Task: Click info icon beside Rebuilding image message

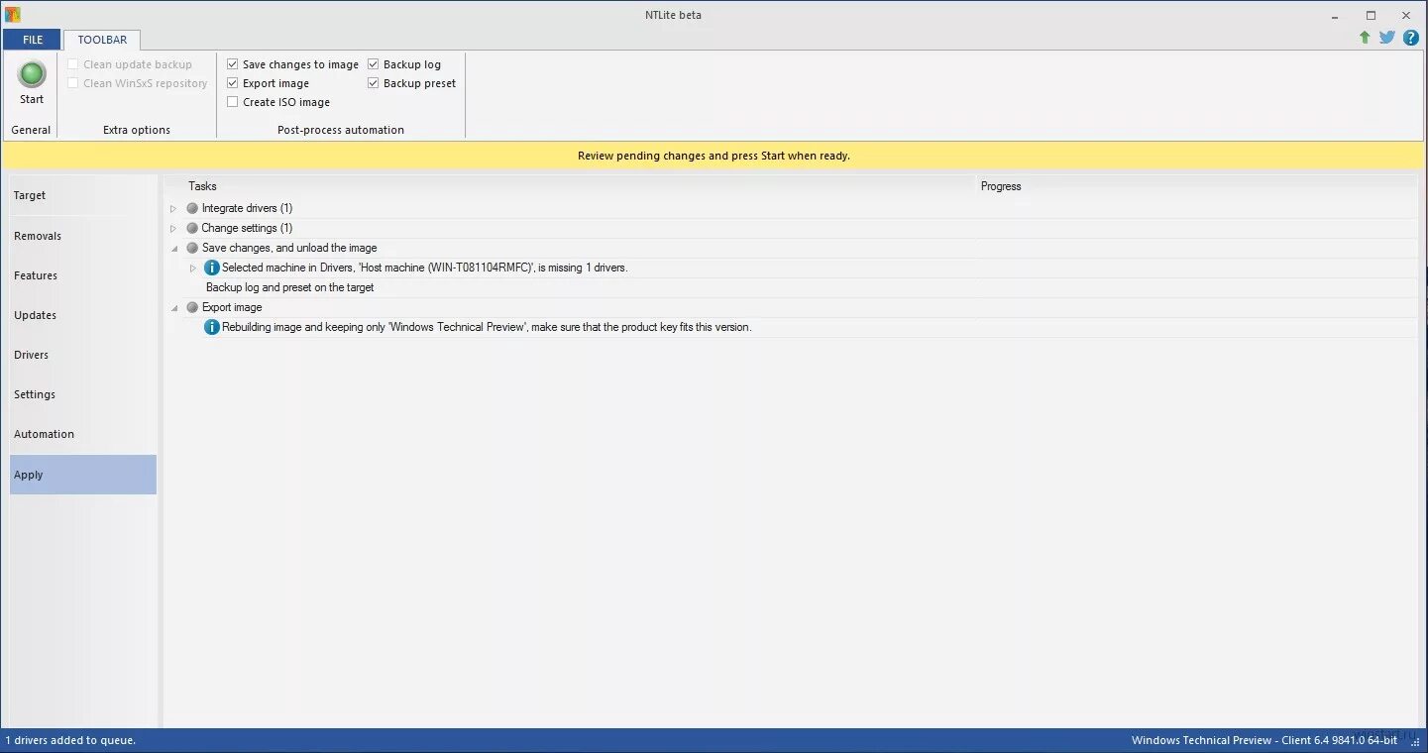Action: point(211,327)
